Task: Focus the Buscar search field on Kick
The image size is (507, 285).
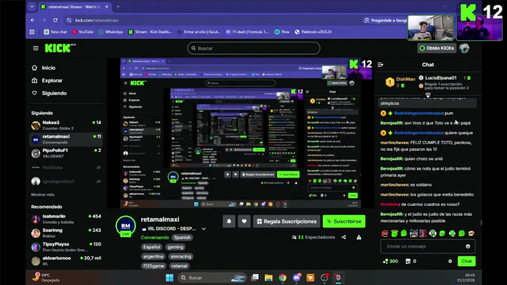Action: point(253,48)
